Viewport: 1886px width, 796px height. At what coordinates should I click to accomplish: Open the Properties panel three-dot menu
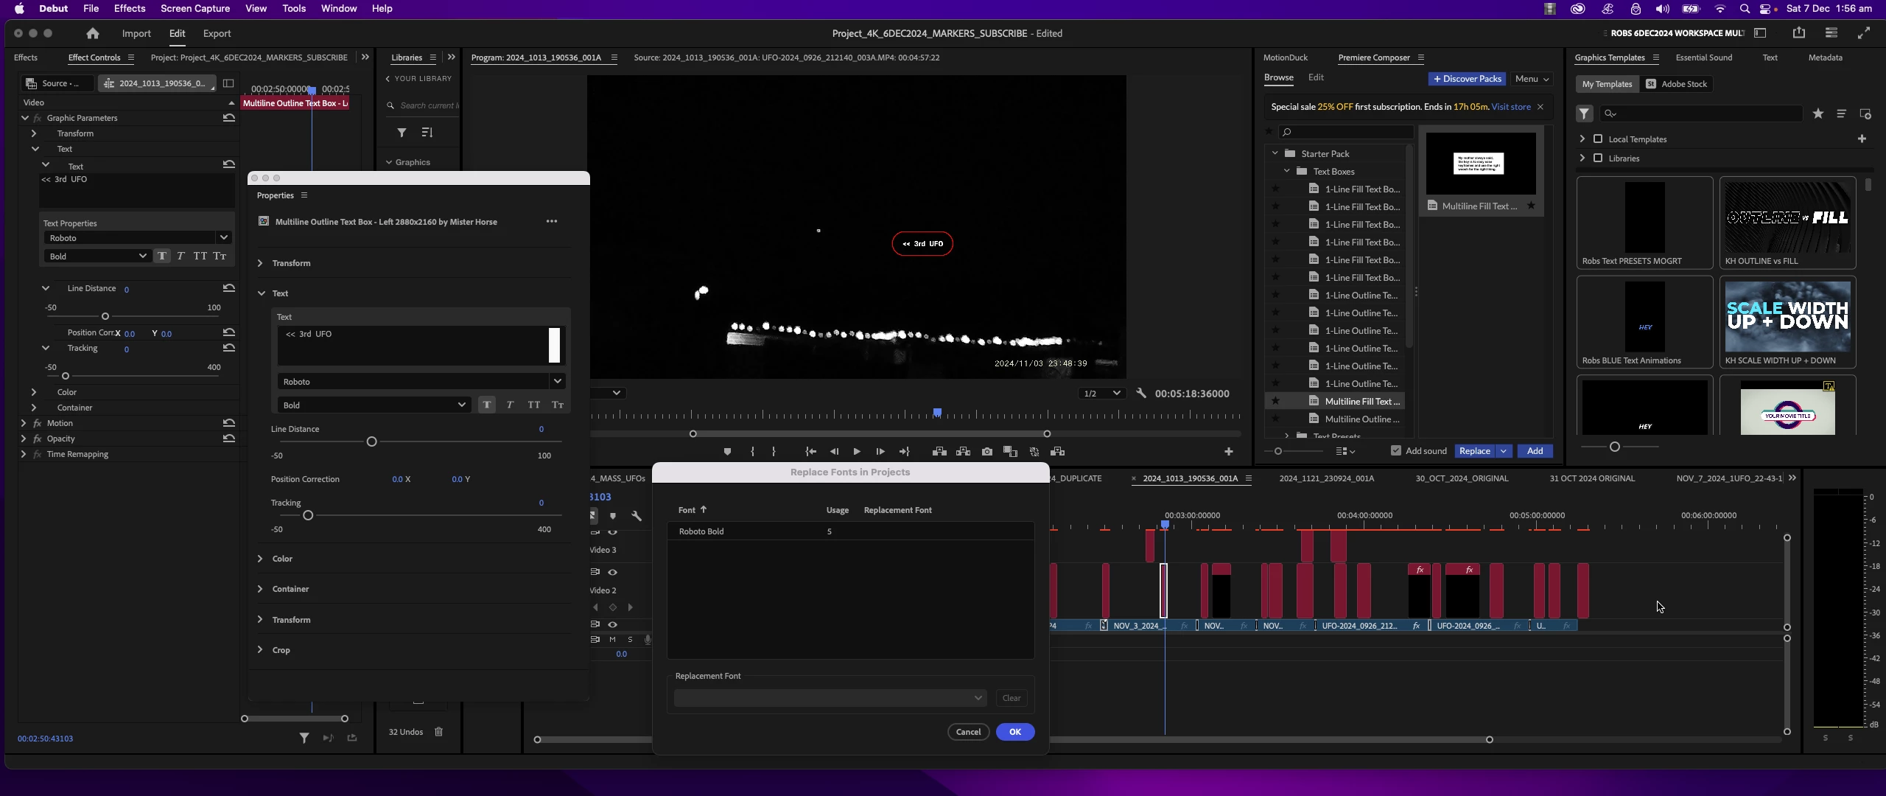(x=552, y=221)
